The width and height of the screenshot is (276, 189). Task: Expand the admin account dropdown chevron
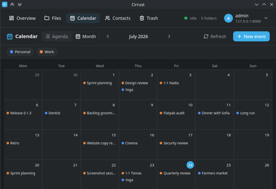[266, 18]
